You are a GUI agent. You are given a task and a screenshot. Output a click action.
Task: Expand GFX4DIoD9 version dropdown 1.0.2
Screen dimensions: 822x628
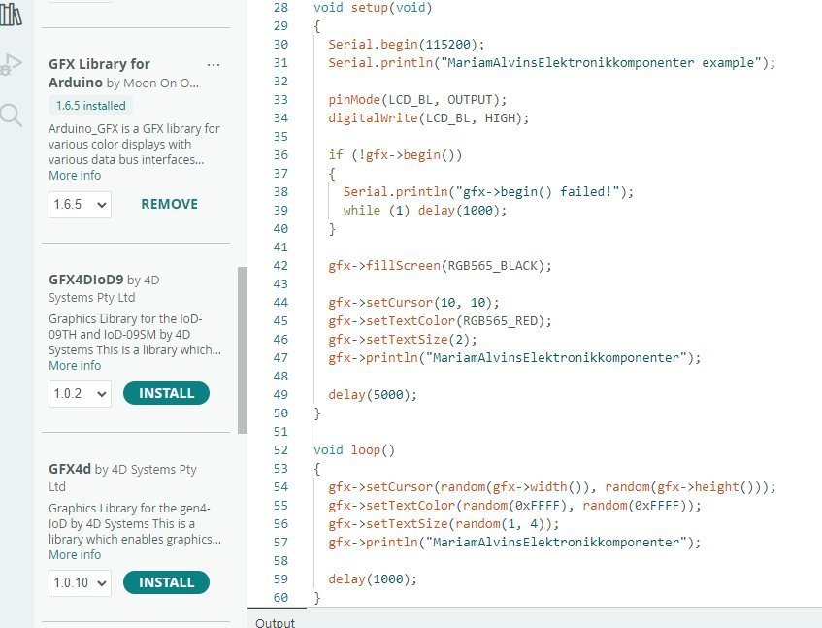click(x=80, y=394)
